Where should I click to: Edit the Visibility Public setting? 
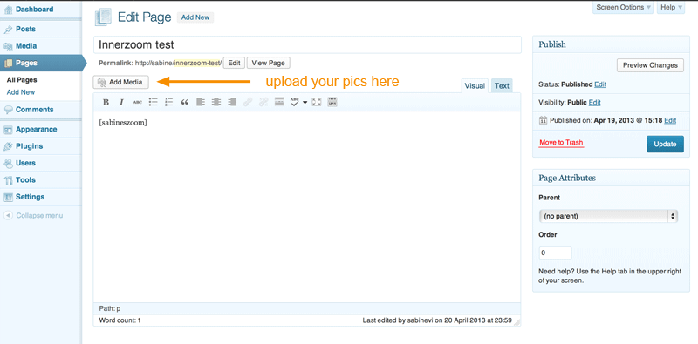pyautogui.click(x=594, y=103)
